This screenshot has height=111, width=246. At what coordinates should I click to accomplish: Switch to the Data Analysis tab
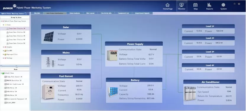[x=75, y=13]
